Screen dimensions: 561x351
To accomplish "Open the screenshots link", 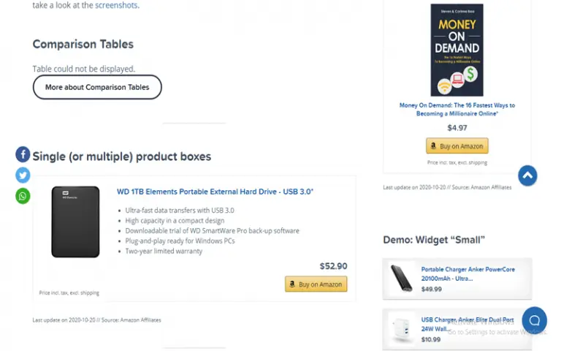I will point(116,5).
